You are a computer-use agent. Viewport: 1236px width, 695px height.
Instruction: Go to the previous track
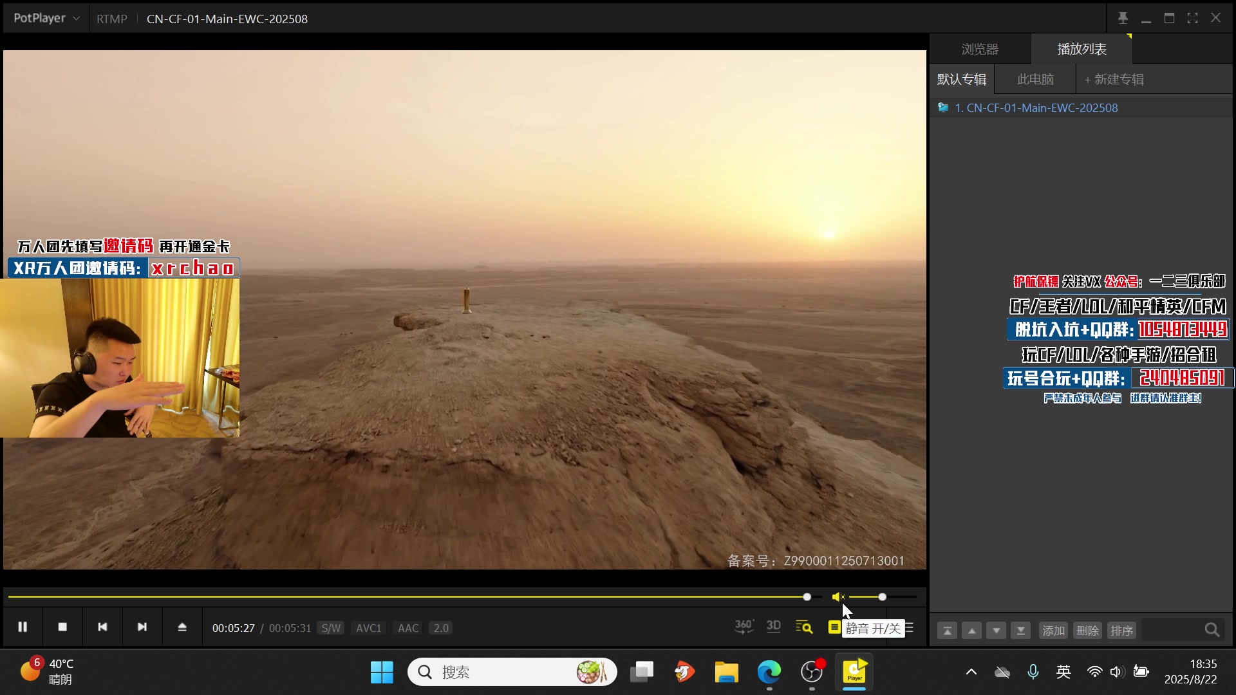102,627
